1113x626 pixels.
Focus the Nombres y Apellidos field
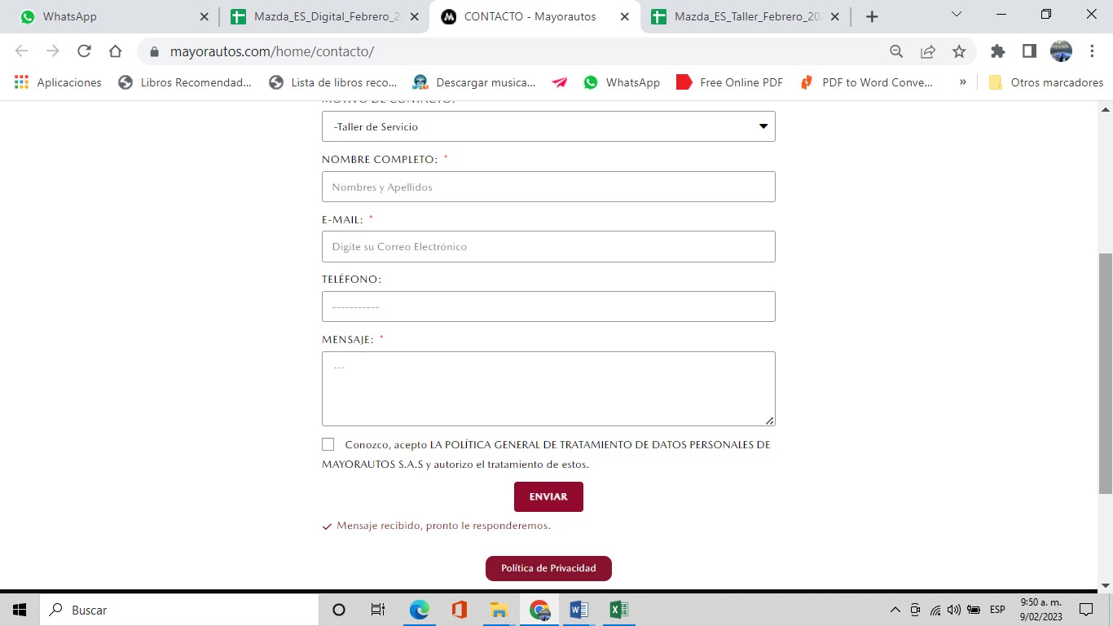(548, 187)
